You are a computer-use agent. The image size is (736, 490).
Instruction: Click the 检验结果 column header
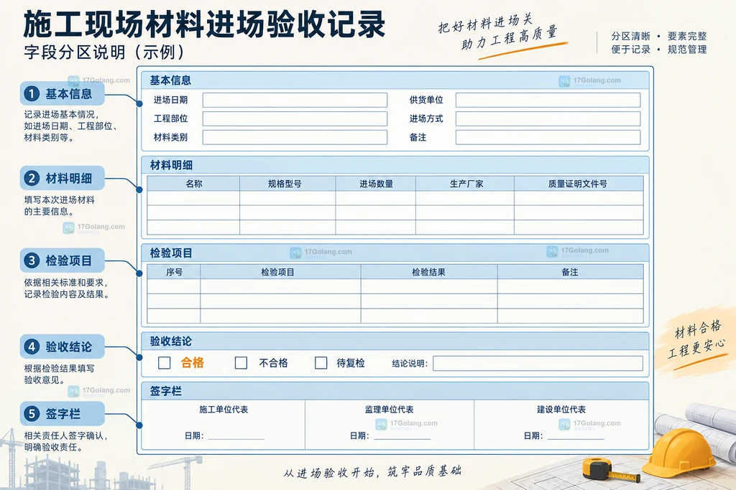coord(429,272)
